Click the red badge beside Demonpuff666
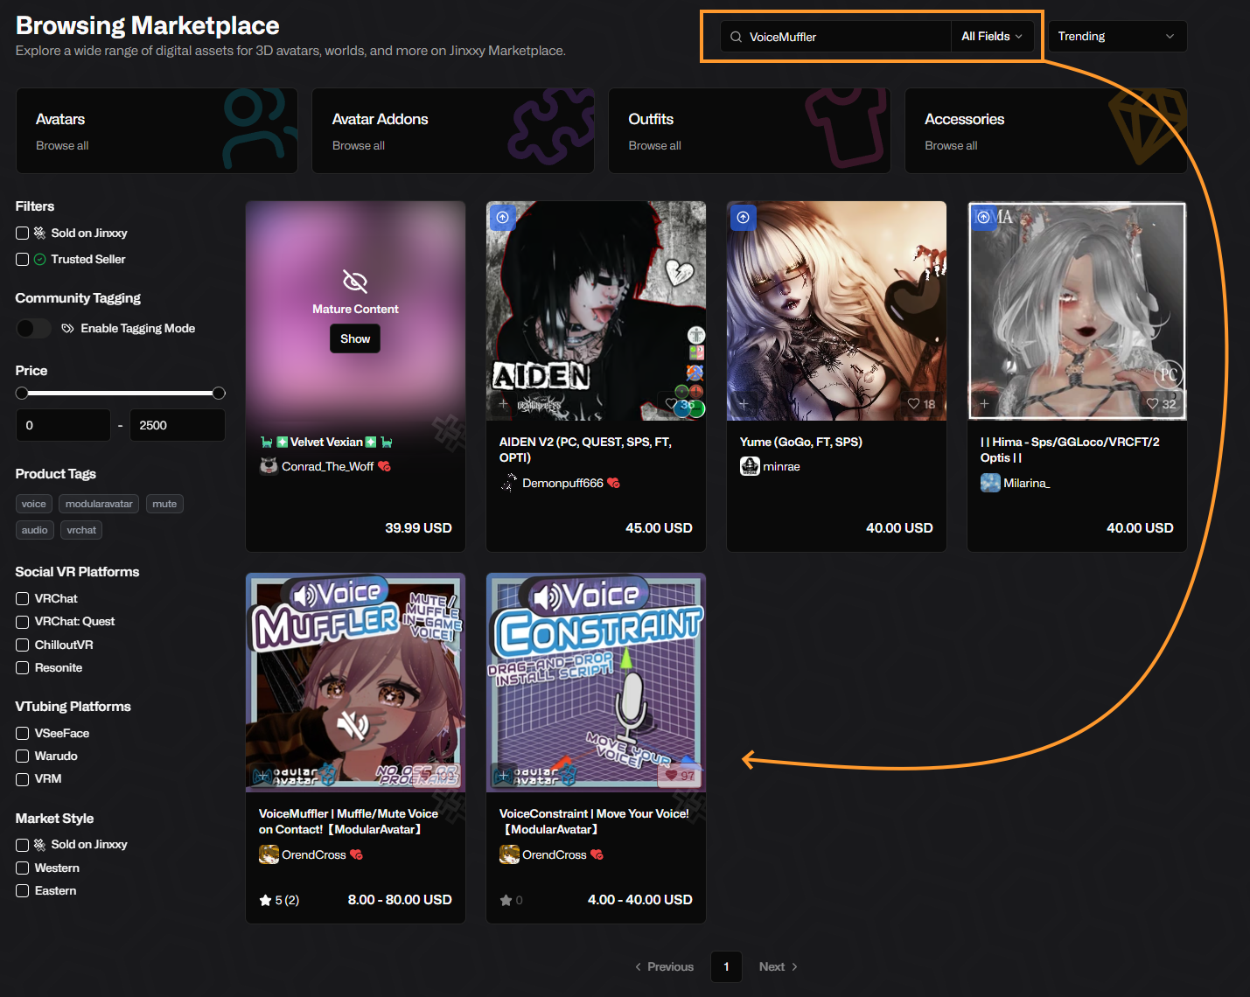 point(613,483)
